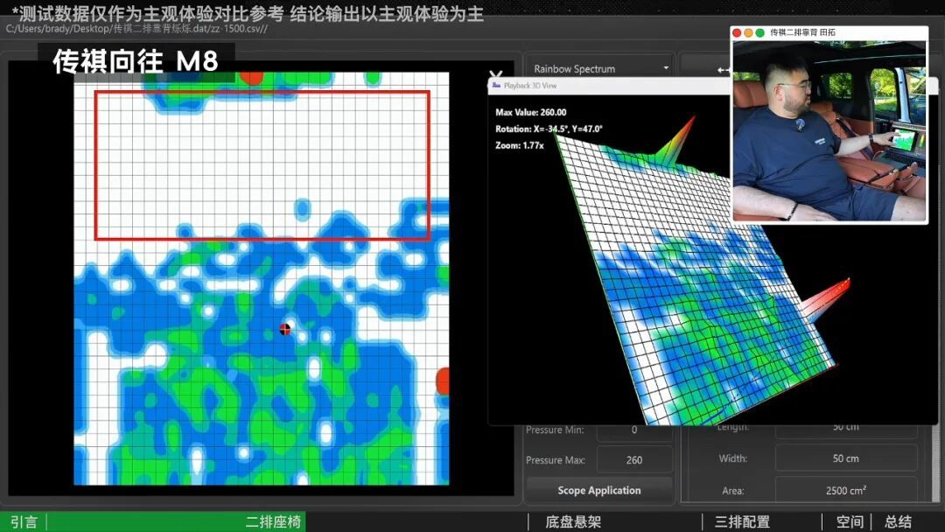Viewport: 945px width, 532px height.
Task: Click the Pressure Max: label
Action: pyautogui.click(x=555, y=460)
